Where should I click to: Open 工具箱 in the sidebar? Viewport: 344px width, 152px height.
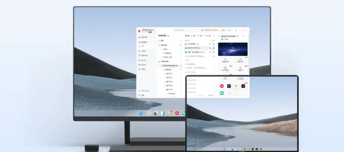[x=143, y=51]
